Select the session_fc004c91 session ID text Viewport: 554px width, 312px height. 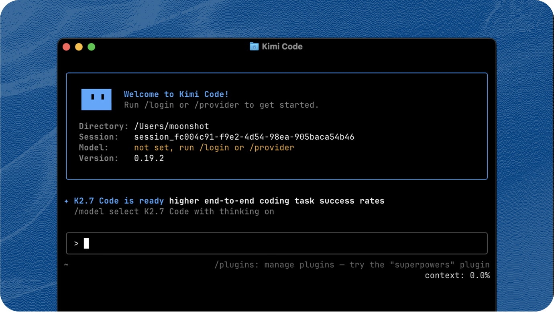[x=244, y=137]
